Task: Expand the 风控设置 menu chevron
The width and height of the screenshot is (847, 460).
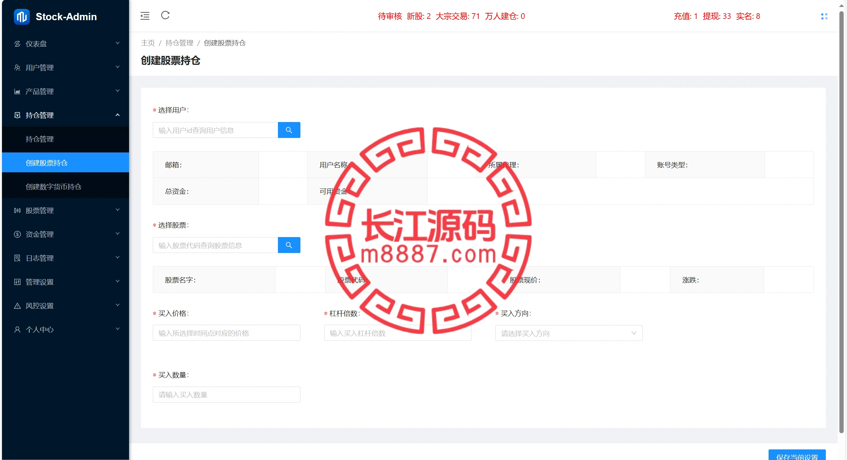Action: [x=117, y=305]
